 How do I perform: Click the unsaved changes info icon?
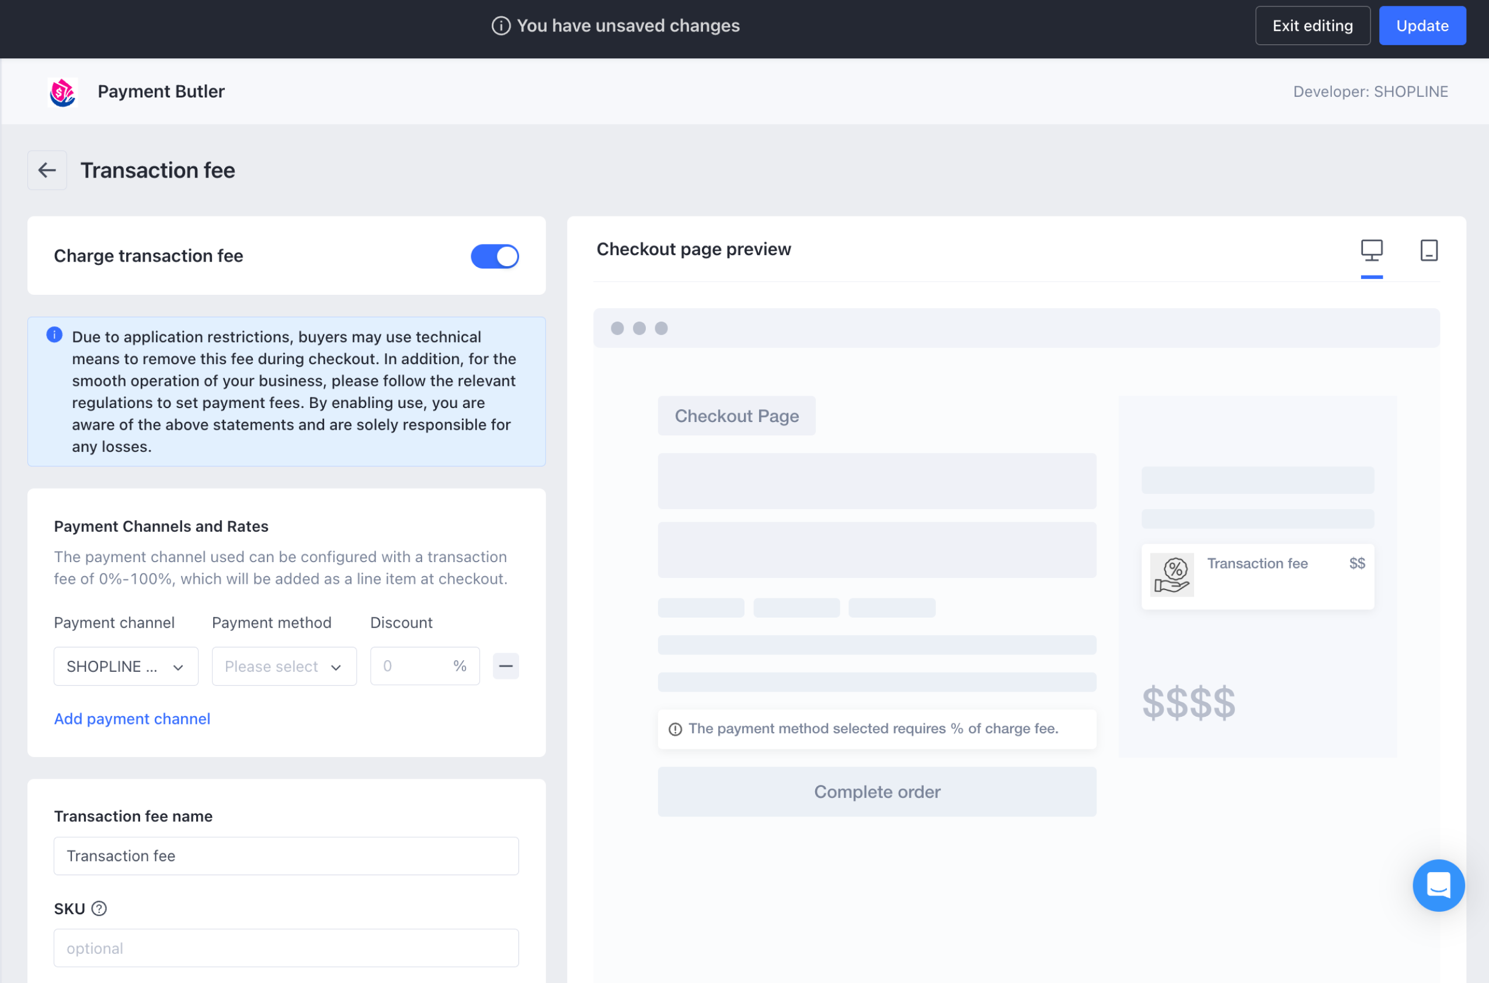point(500,26)
